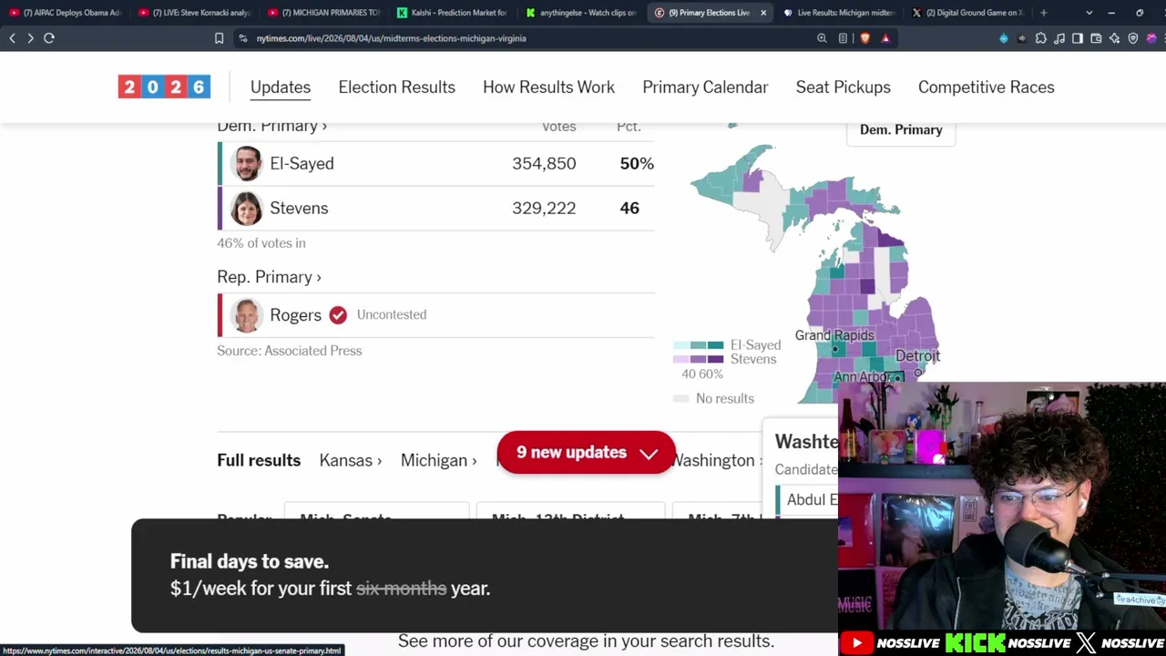Click the Grand Rapids label on the map

pos(834,335)
